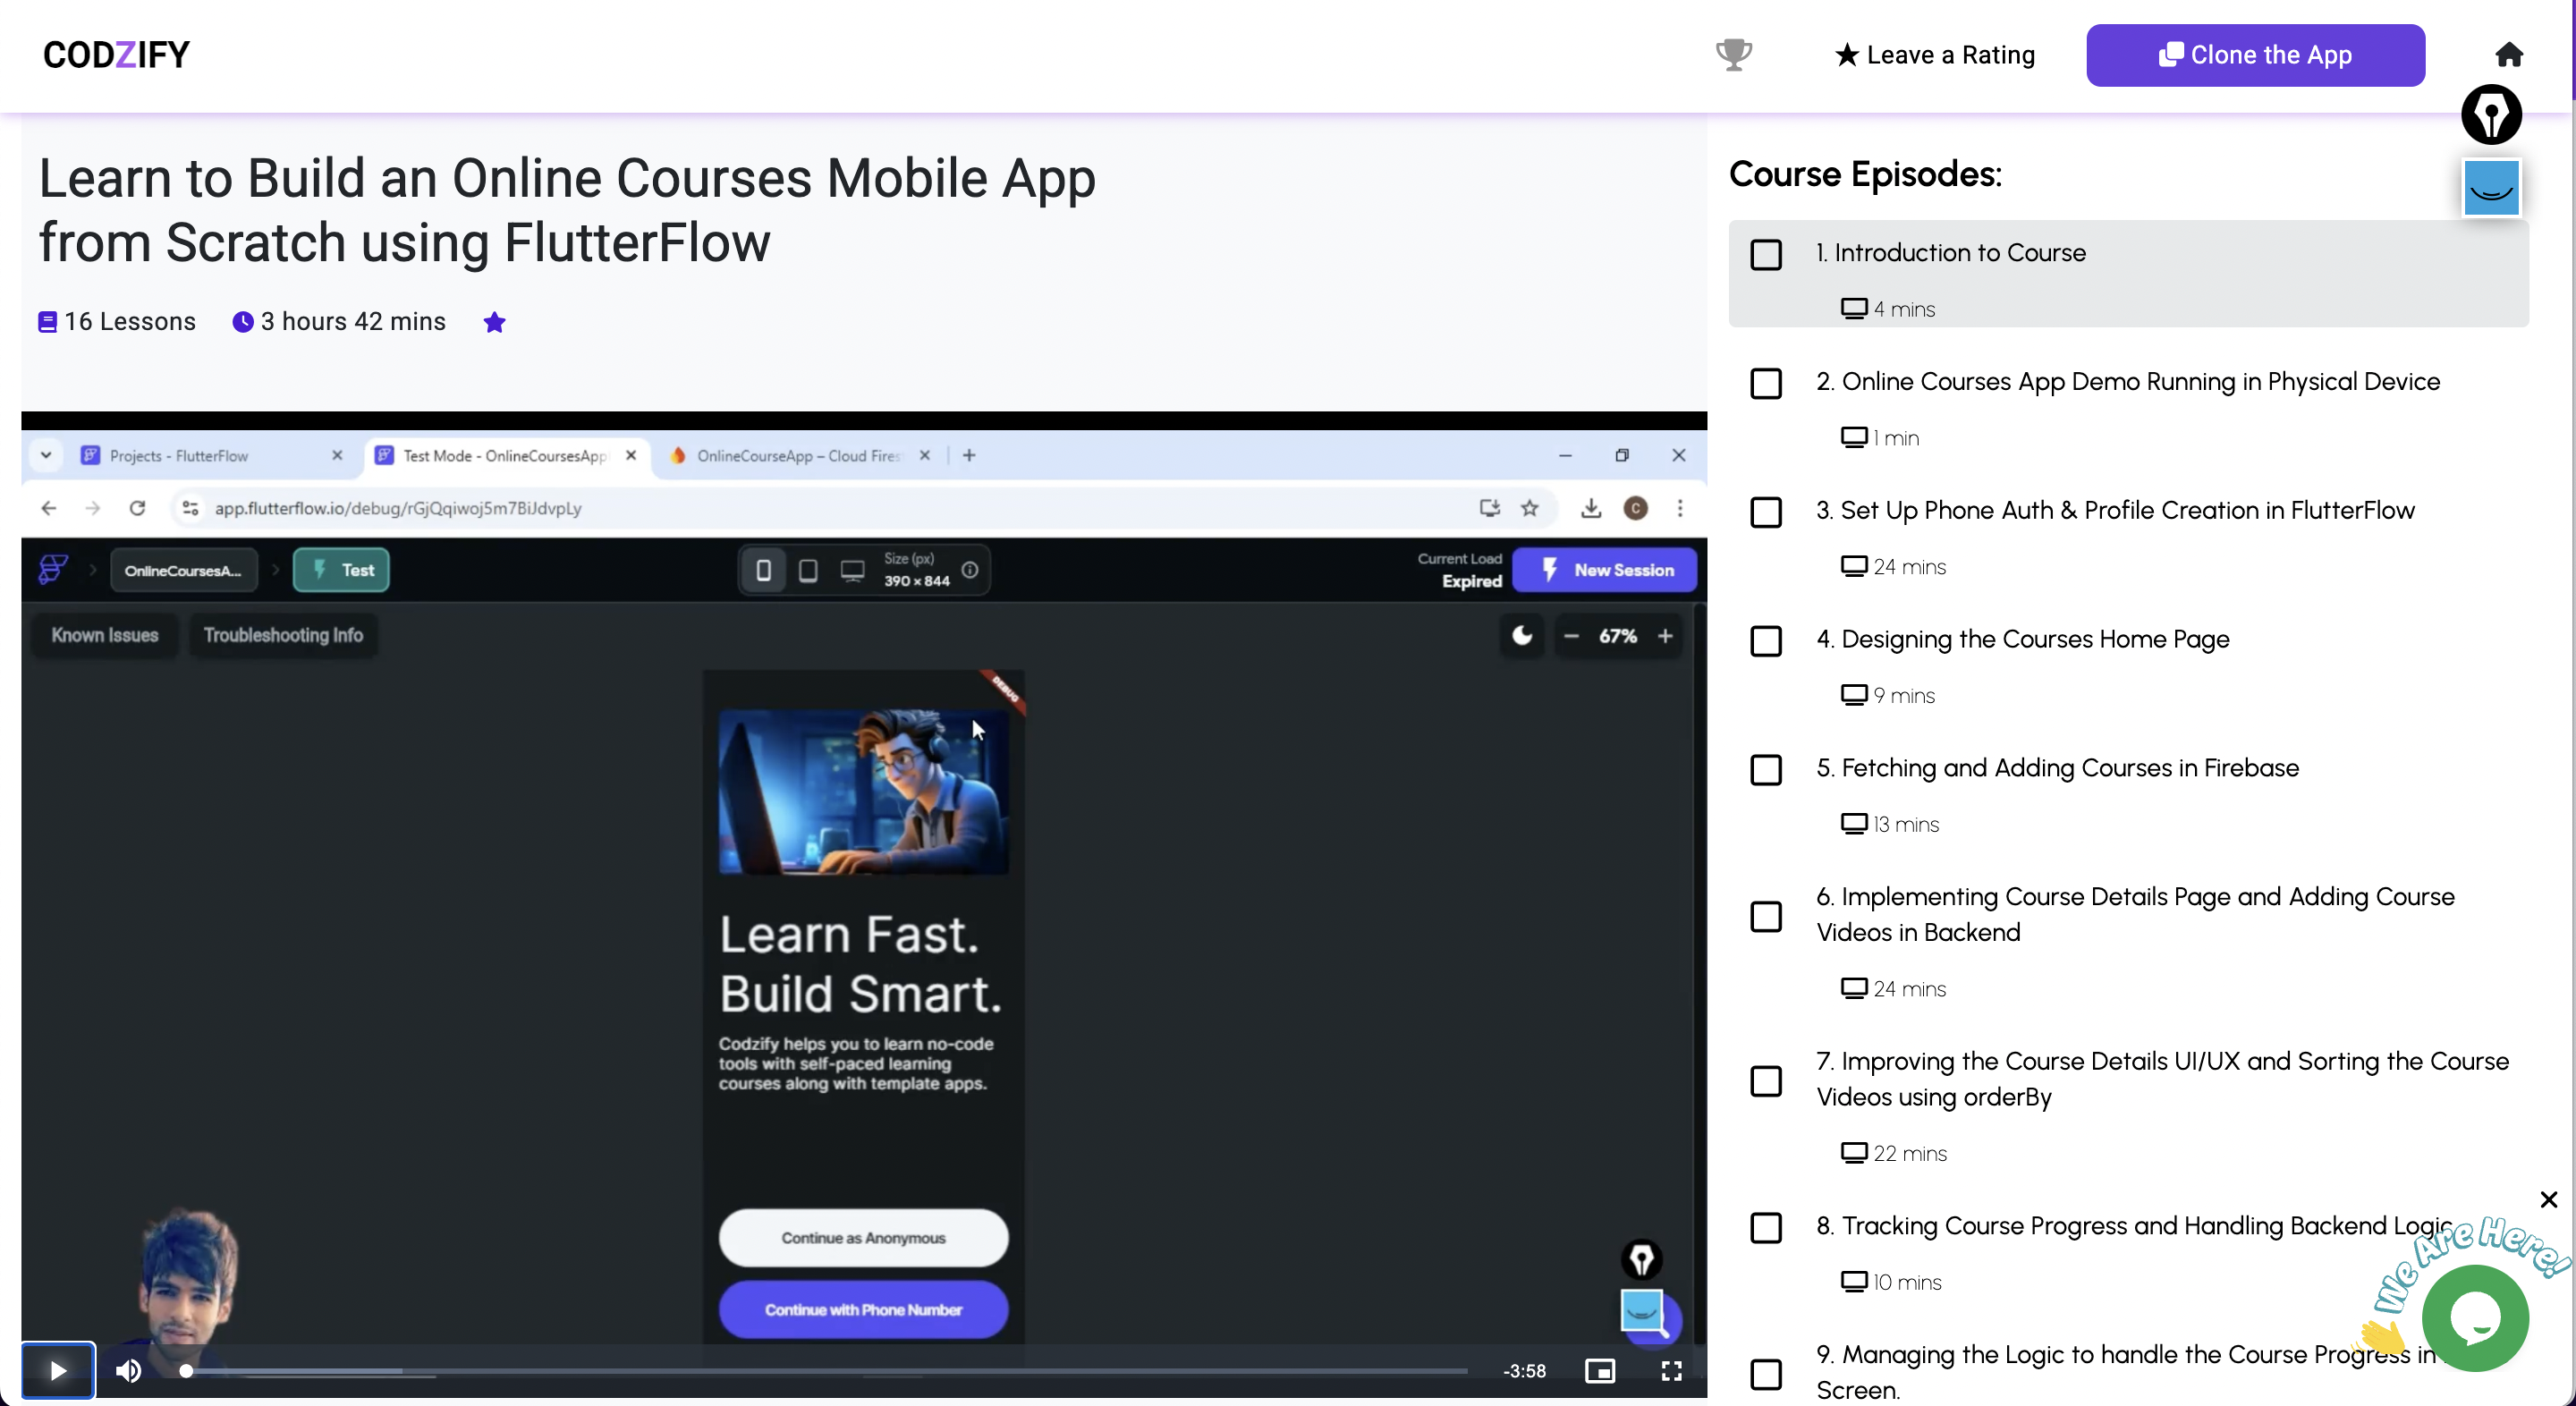Click the Chrome profile avatar C
The height and width of the screenshot is (1406, 2576).
(1635, 508)
